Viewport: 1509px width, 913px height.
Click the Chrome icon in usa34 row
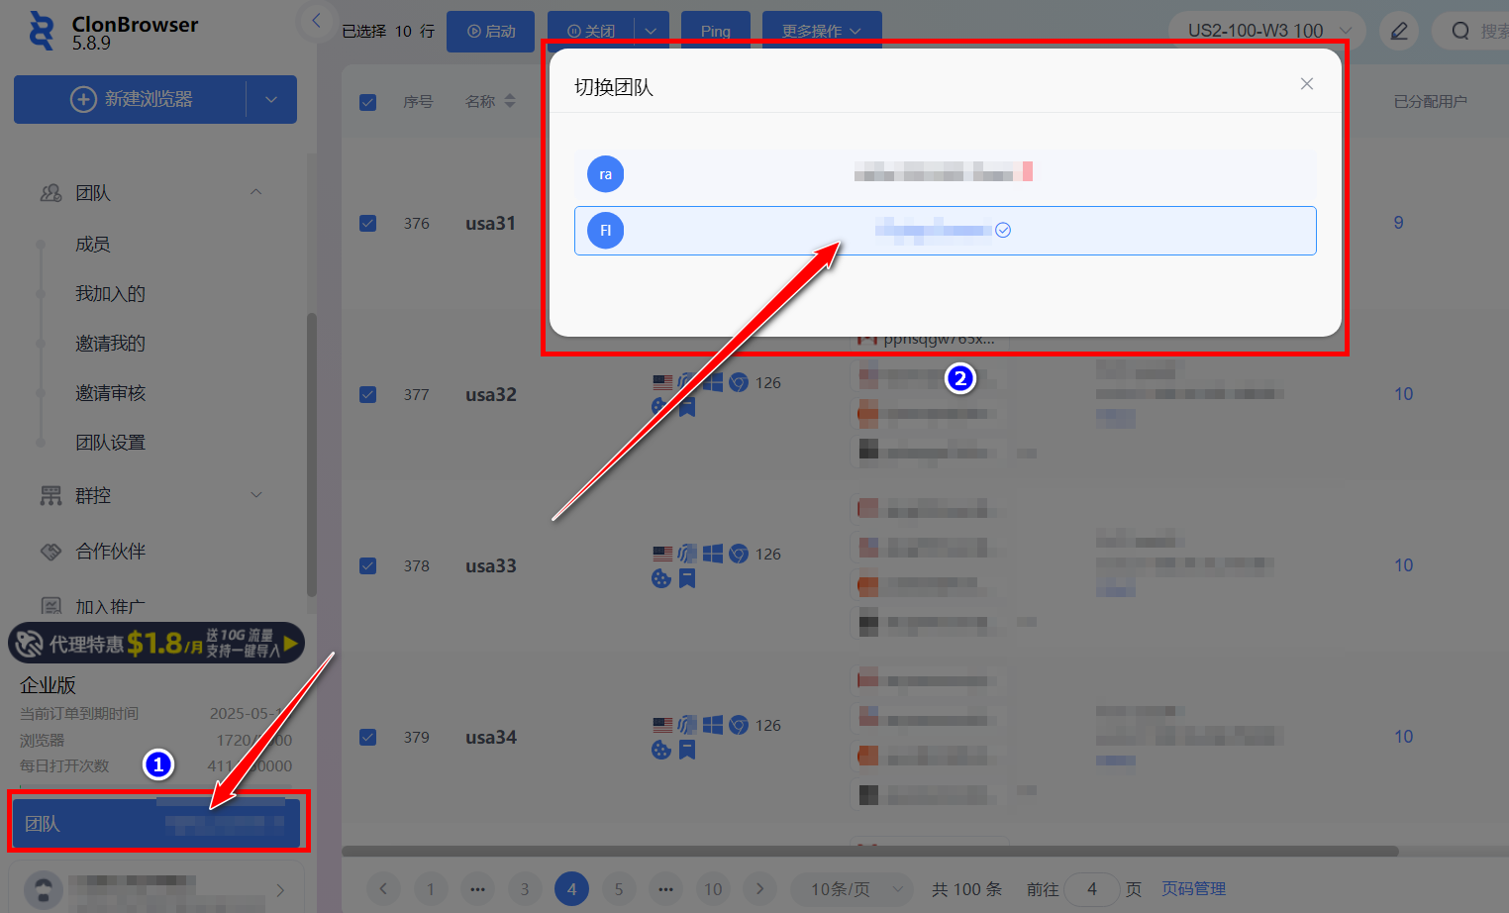[739, 725]
